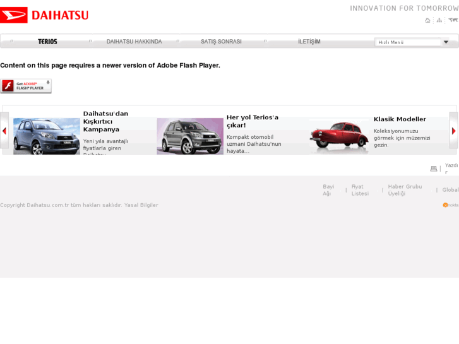Click 'Kompakt otomobil uzmanı Daihatsu'nun hayata...' text

[254, 144]
